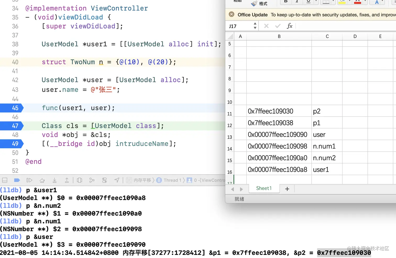
Task: Select cell containing 0x00007ffeec1090a0
Action: tap(279, 158)
